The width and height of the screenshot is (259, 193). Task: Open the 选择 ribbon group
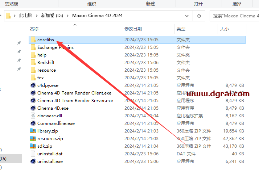[237, 4]
